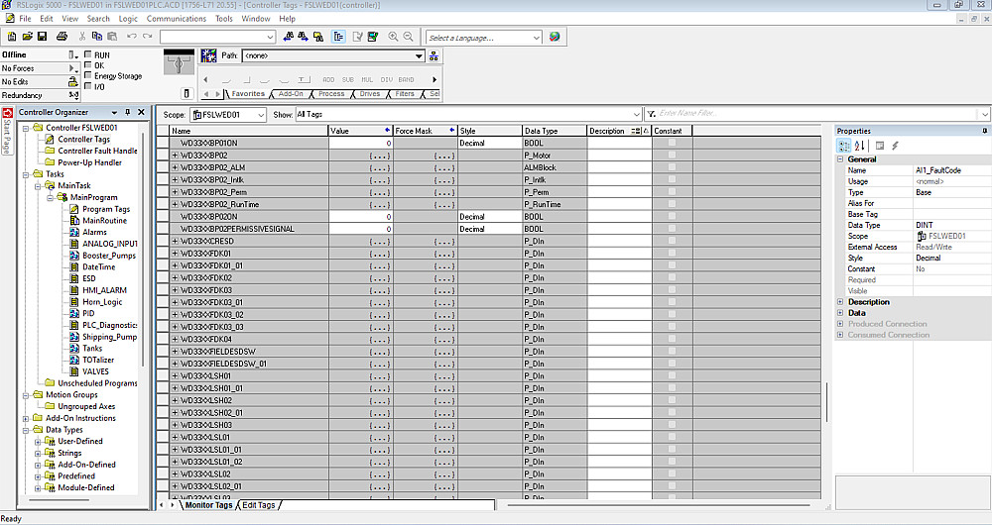Image resolution: width=992 pixels, height=525 pixels.
Task: Click the lightning bolt icon in Properties
Action: click(895, 146)
